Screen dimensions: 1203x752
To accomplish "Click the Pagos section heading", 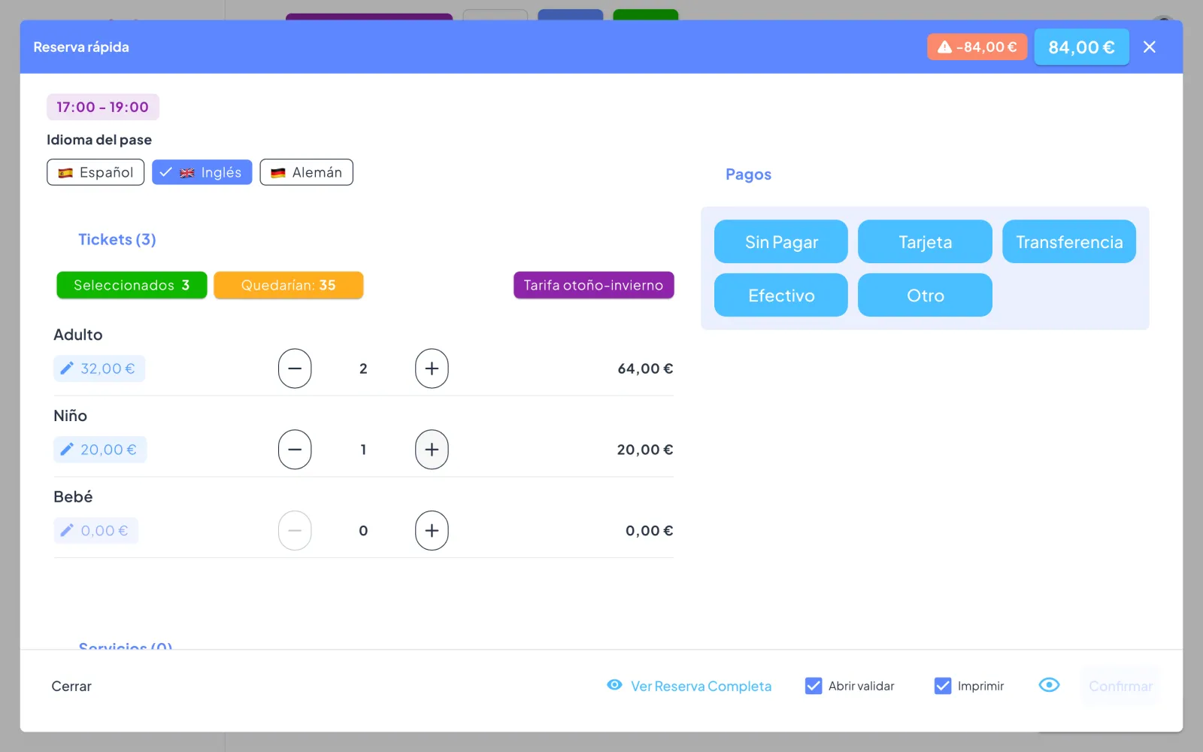I will [748, 174].
